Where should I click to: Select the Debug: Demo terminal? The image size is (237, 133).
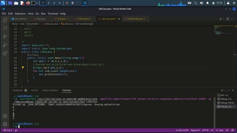225,103
